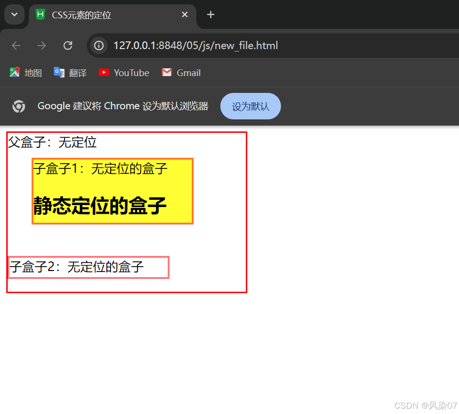Click the 父盒子：无定位 text
459x414 pixels.
pos(52,142)
